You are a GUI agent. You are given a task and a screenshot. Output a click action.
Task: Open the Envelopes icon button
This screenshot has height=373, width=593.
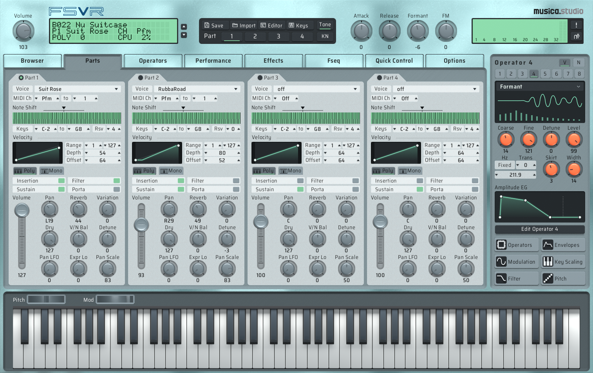563,245
